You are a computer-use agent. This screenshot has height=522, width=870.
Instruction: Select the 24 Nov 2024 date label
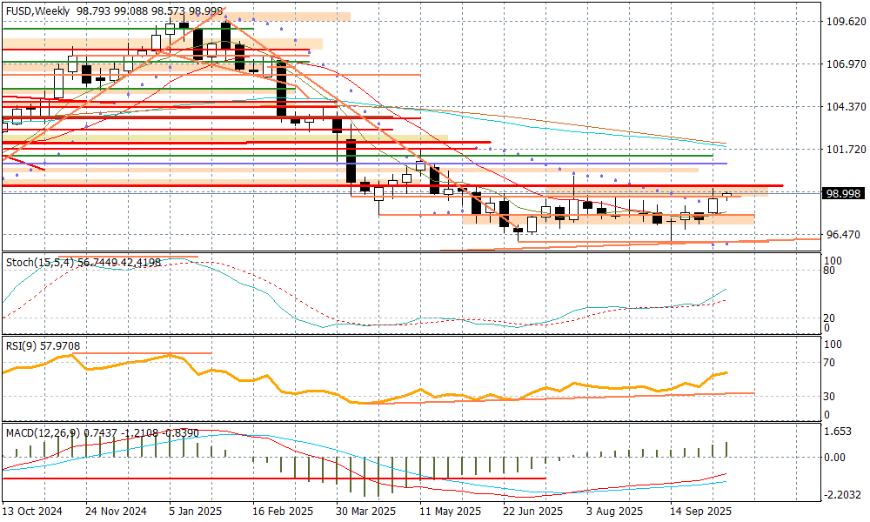117,512
